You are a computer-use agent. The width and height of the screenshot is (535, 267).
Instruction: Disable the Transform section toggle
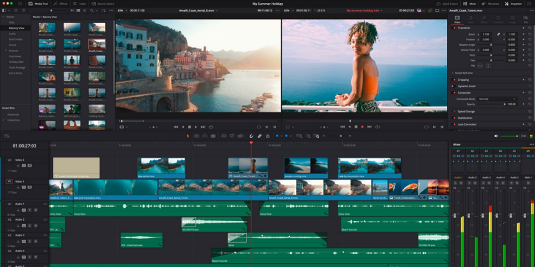pos(454,28)
